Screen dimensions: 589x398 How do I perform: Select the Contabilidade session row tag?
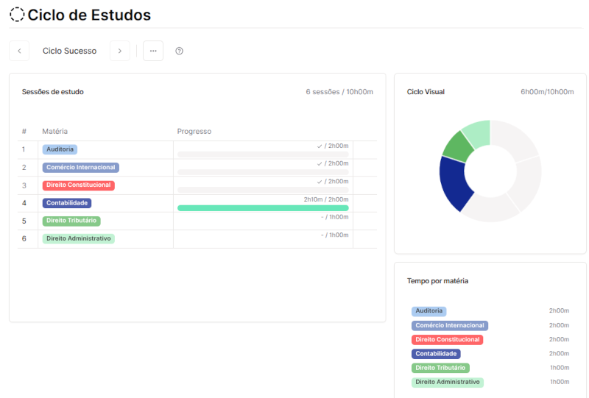[67, 203]
